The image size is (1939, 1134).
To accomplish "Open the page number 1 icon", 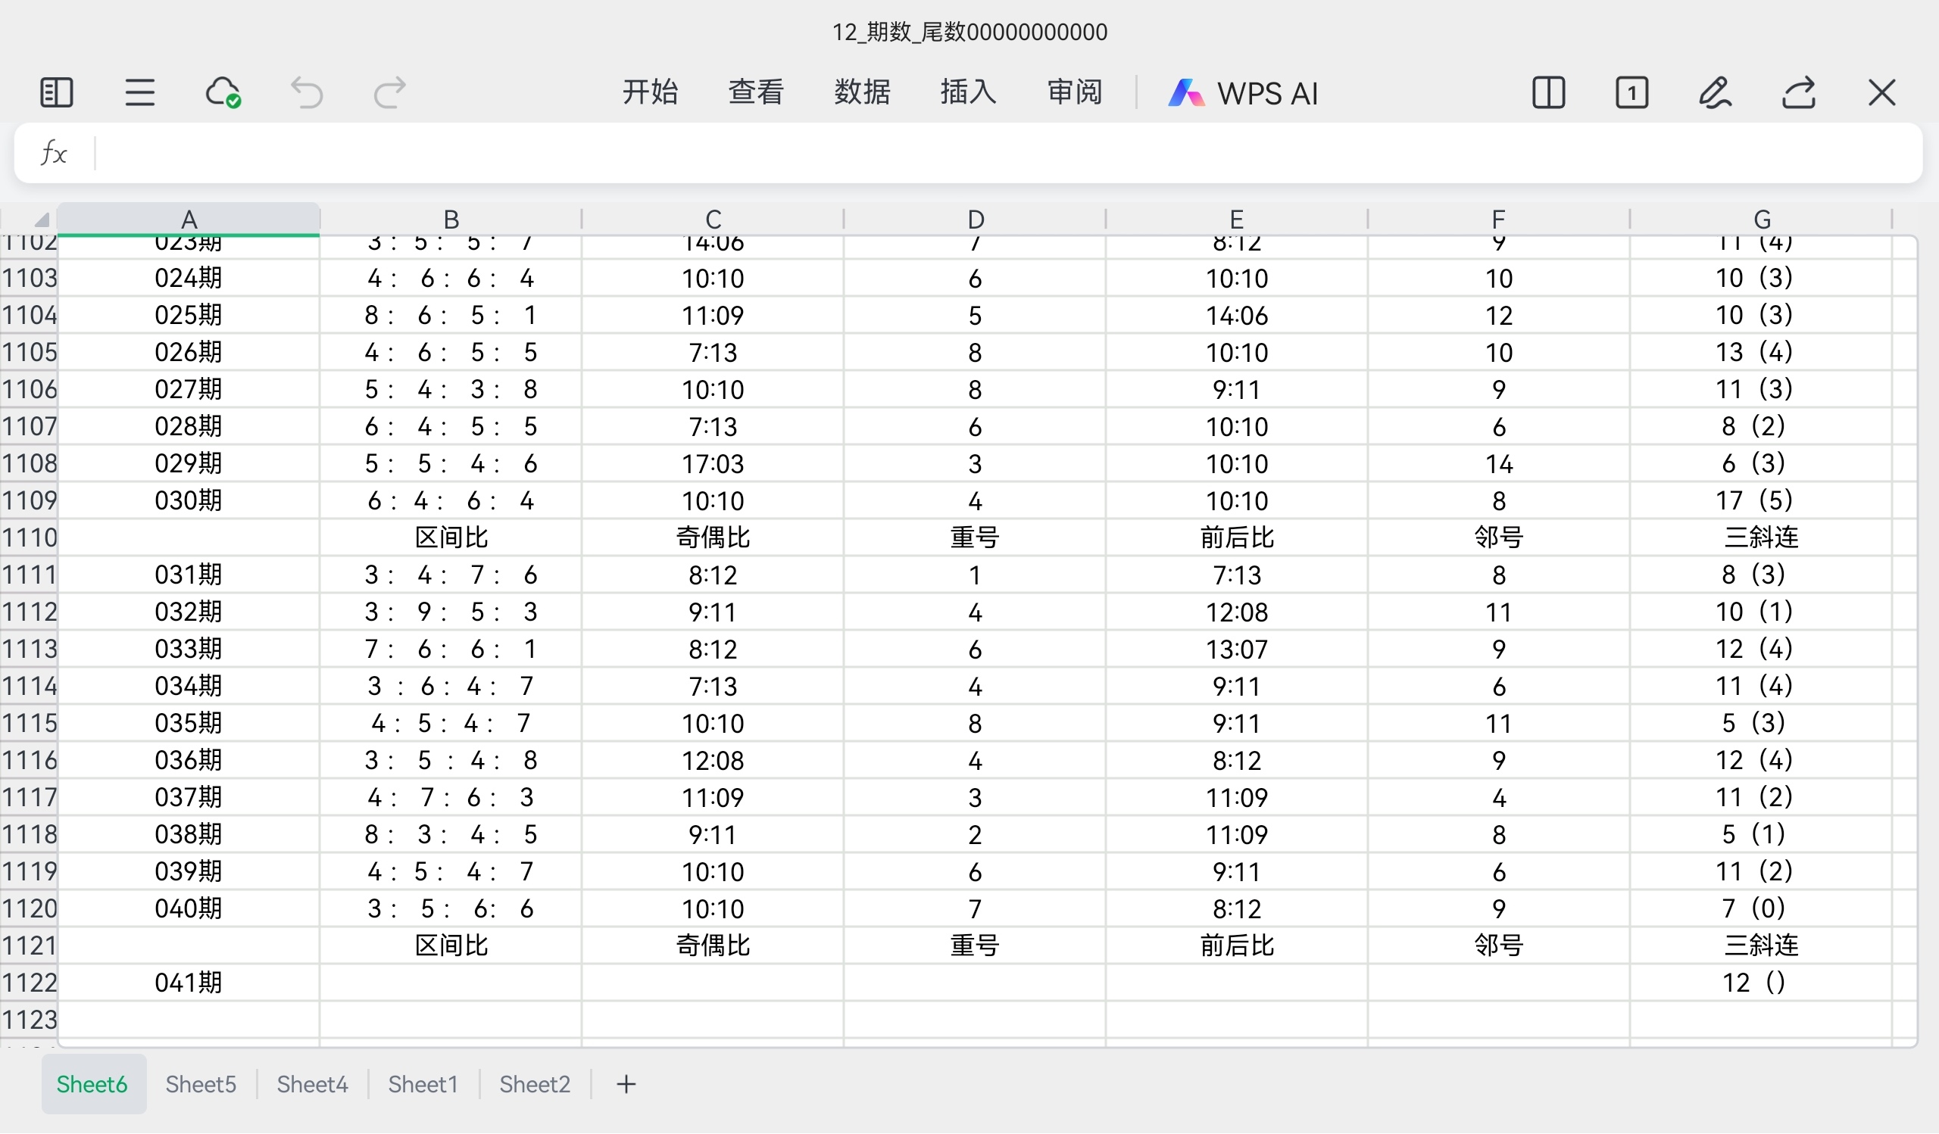I will tap(1631, 93).
